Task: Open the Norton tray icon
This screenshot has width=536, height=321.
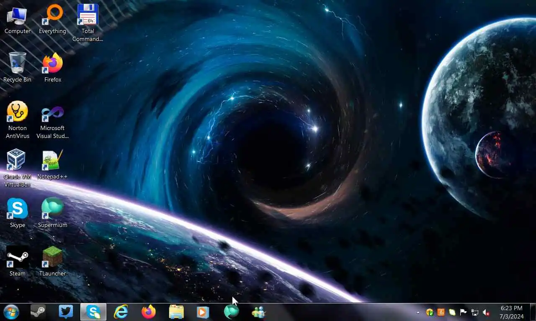Action: [430, 312]
